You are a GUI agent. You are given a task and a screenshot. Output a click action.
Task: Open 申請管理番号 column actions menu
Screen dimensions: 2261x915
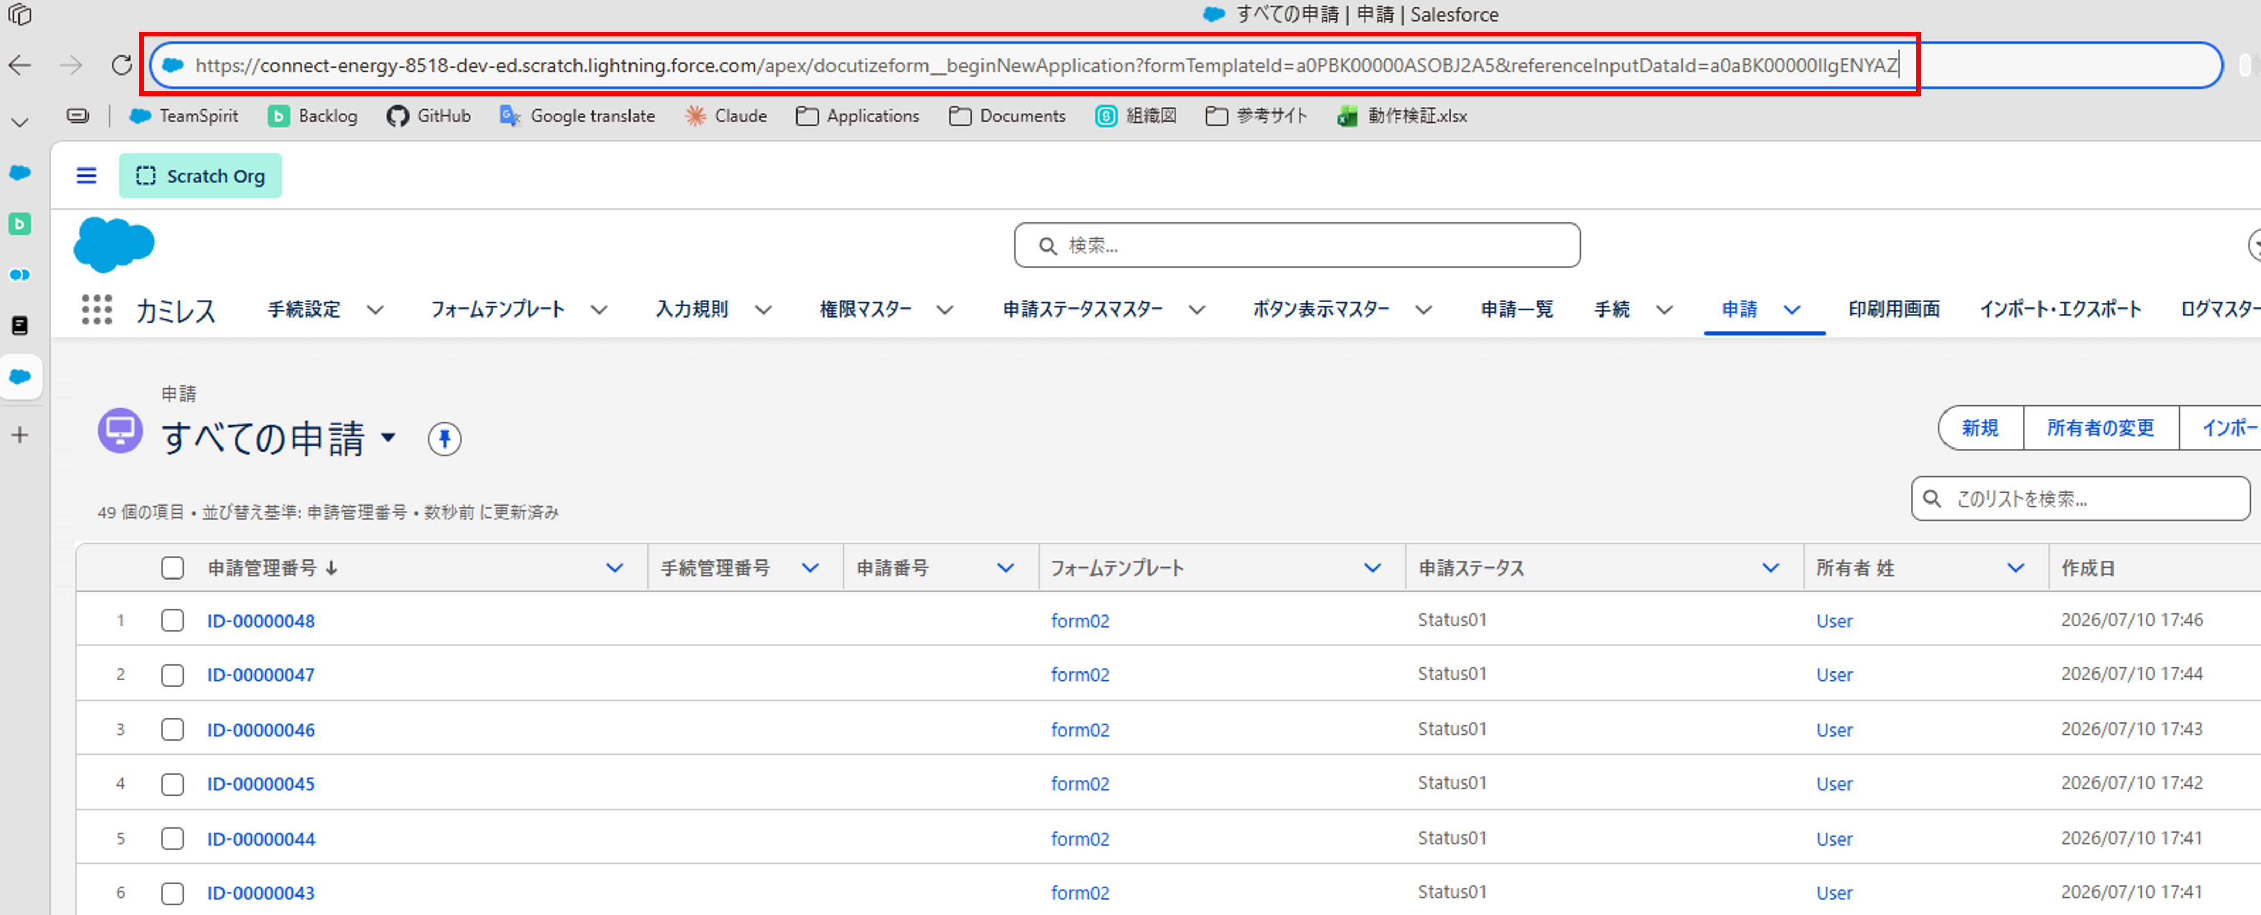pyautogui.click(x=615, y=569)
